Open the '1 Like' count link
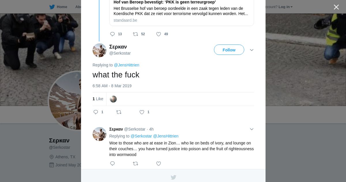 98,99
